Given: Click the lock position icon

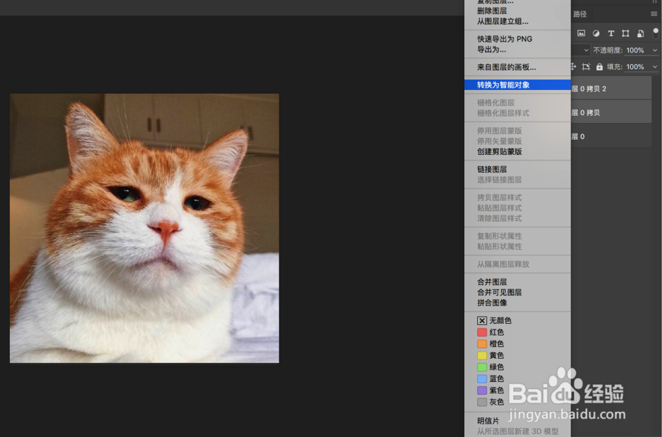Looking at the screenshot, I should [573, 66].
